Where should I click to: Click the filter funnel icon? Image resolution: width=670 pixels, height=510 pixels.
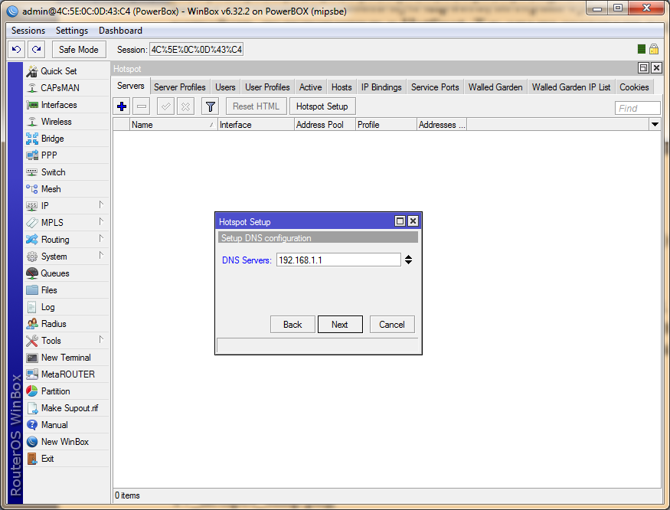click(x=211, y=106)
